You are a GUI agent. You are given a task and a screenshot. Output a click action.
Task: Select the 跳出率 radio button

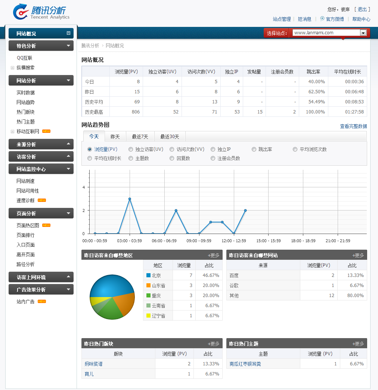(254, 149)
